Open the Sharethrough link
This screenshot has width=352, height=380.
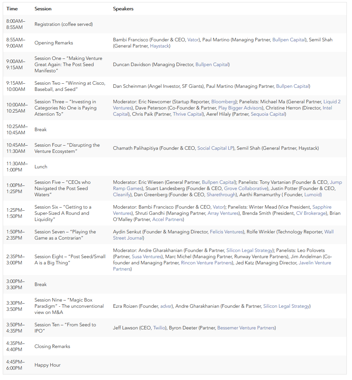[221, 195]
